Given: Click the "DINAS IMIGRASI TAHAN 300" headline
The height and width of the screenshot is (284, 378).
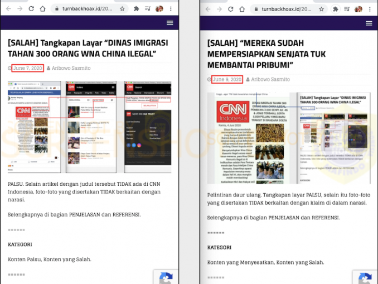Looking at the screenshot, I should click(x=88, y=48).
